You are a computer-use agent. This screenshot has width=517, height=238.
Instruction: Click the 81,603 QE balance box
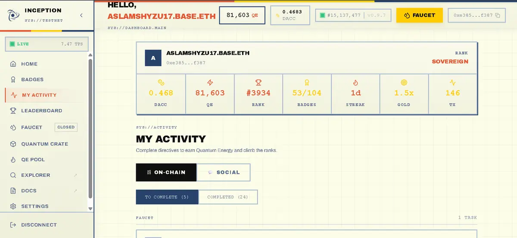coord(242,15)
